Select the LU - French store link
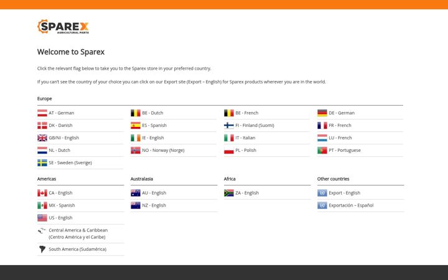448x280 pixels. coord(340,138)
